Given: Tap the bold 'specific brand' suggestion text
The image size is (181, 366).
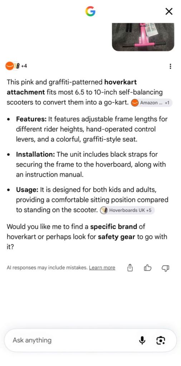Looking at the screenshot, I should point(113,226).
